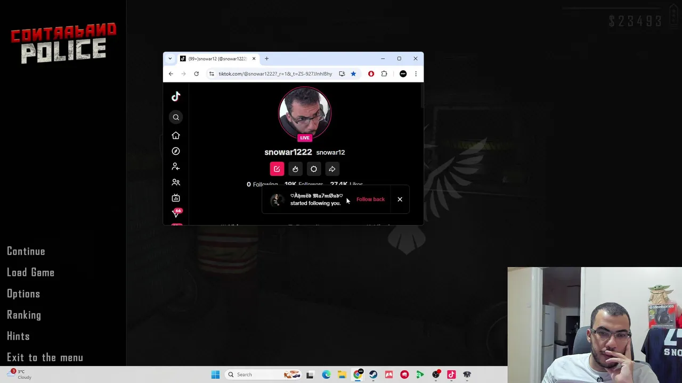The height and width of the screenshot is (383, 682).
Task: Open the snowar1222 live profile picture
Action: [305, 113]
